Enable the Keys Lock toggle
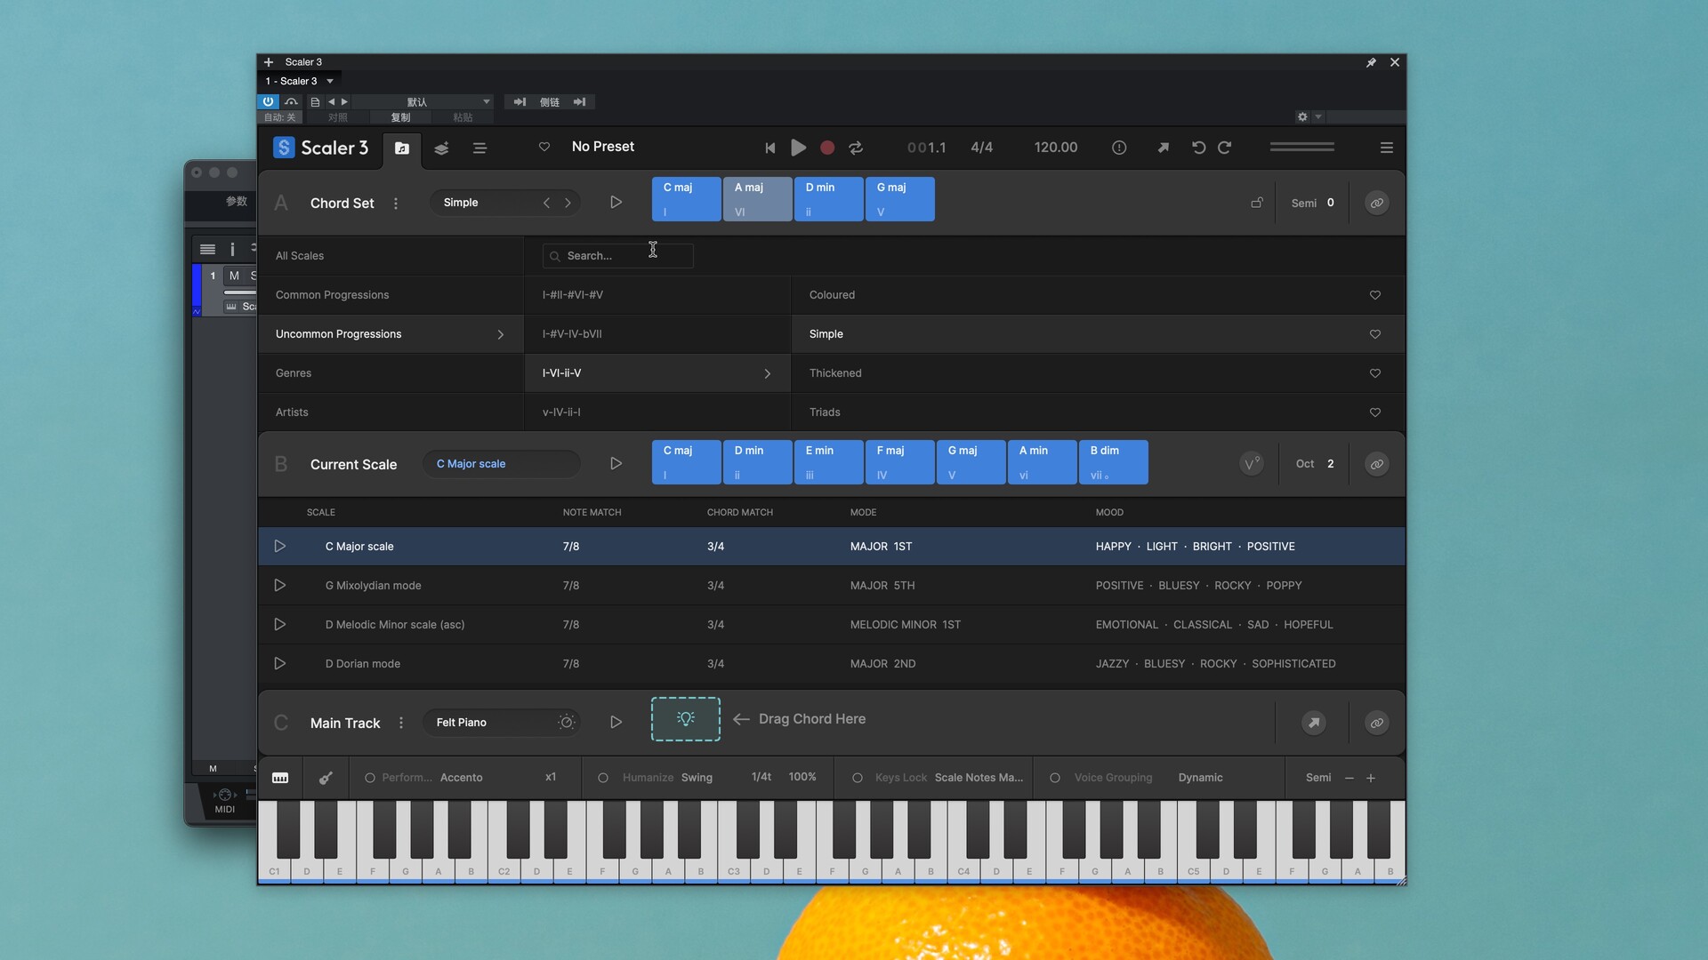 point(858,778)
